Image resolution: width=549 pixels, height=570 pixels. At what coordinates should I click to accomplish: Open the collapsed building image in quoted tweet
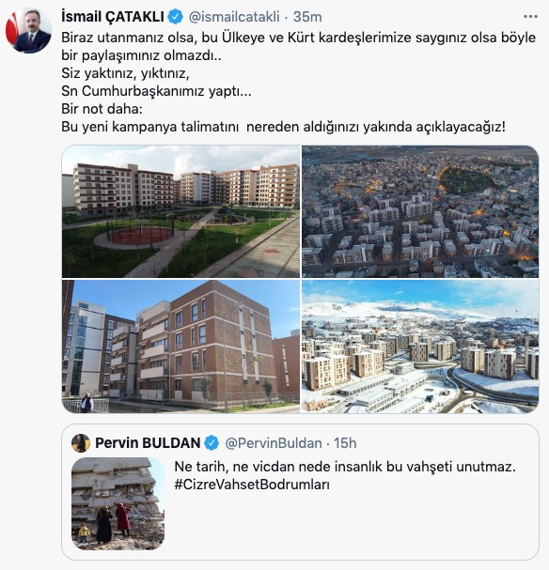[x=118, y=503]
